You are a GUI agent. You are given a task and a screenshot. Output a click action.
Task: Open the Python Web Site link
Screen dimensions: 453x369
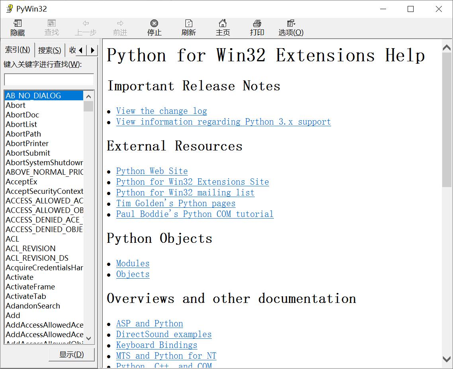152,171
